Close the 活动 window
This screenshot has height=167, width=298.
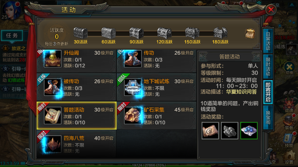[271, 9]
